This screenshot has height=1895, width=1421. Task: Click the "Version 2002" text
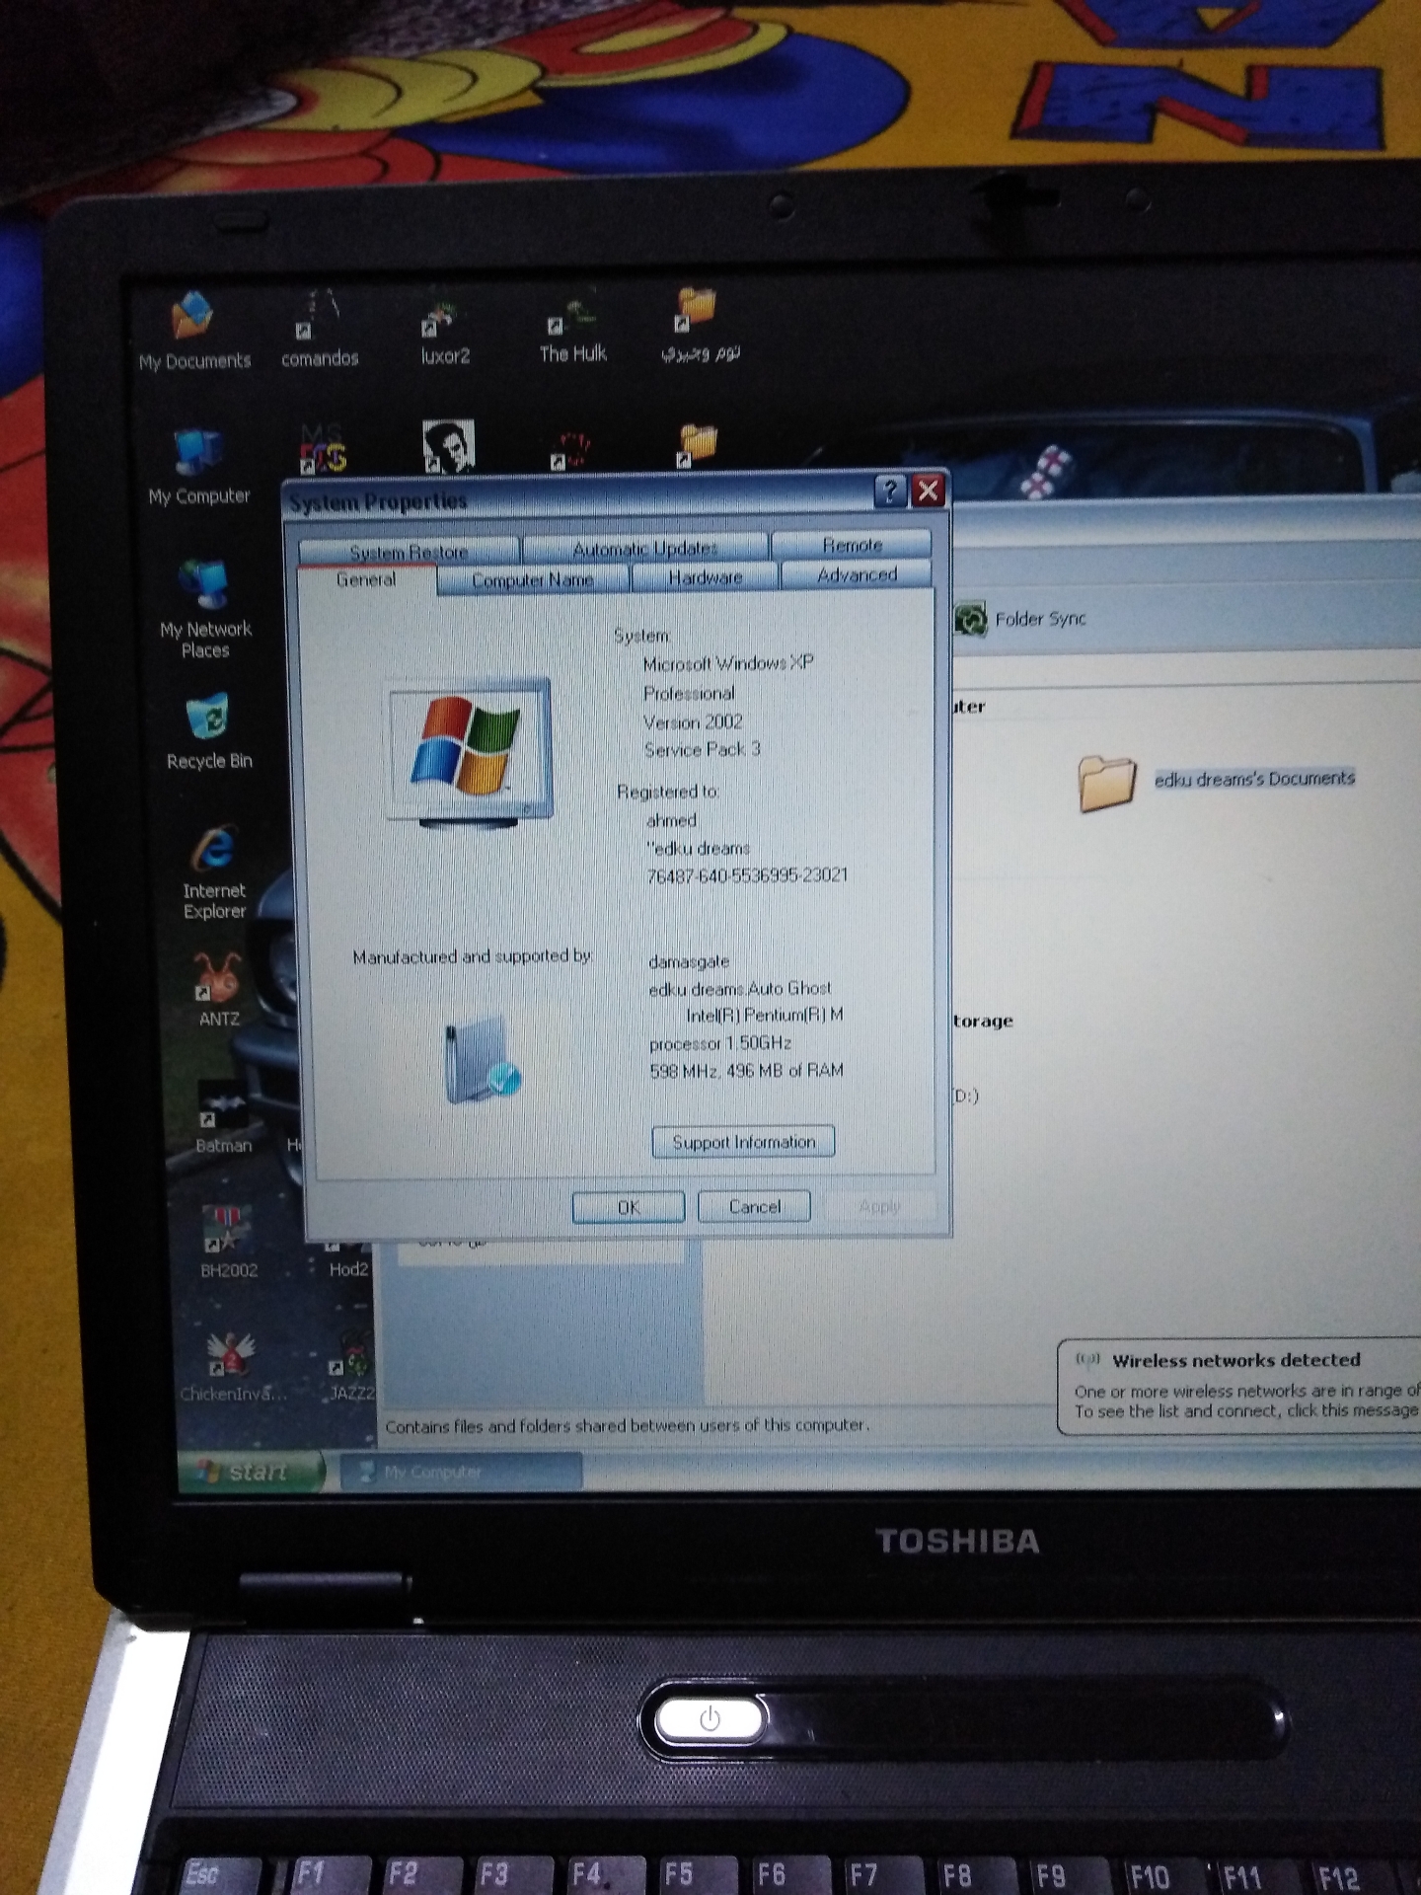(x=693, y=721)
